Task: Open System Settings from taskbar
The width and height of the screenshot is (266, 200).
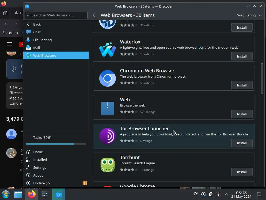Action: click(x=45, y=194)
